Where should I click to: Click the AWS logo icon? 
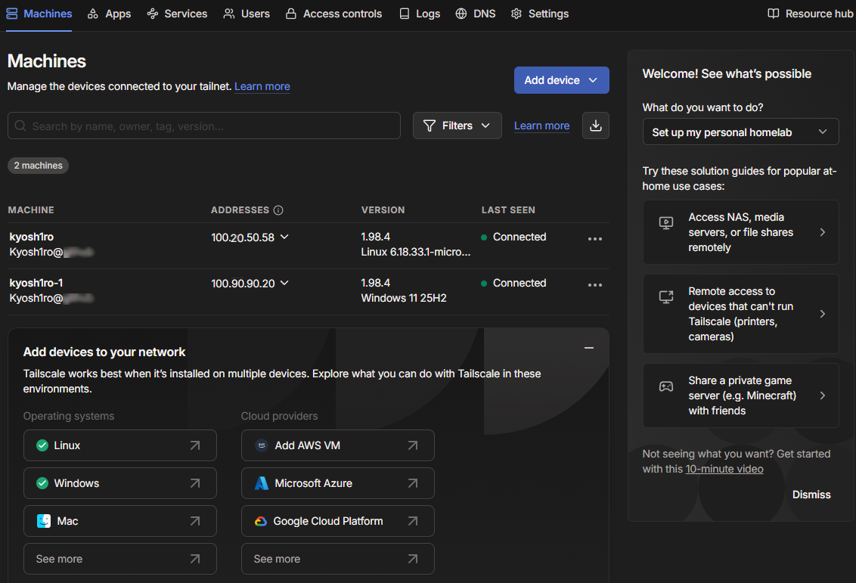262,445
